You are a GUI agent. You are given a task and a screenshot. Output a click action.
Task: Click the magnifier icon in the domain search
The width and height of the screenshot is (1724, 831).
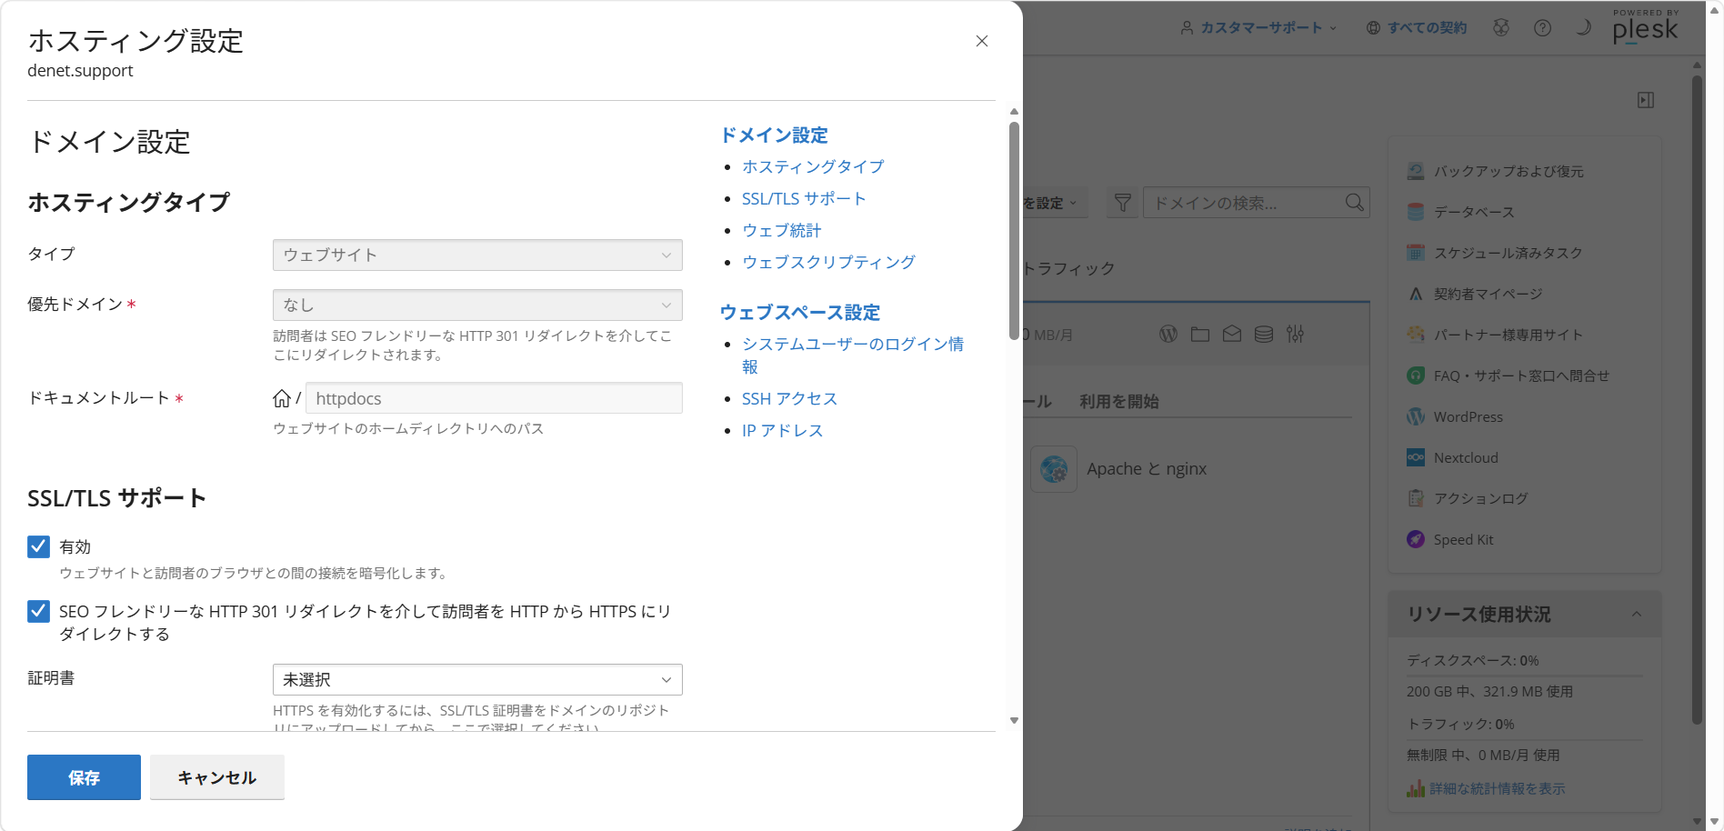coord(1354,202)
